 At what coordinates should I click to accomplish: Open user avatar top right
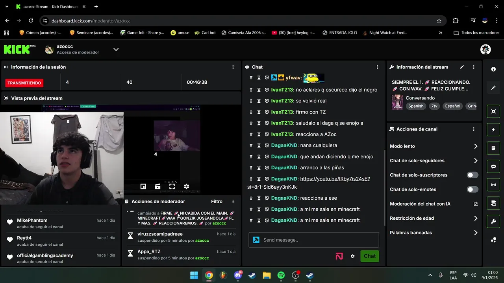click(x=485, y=49)
